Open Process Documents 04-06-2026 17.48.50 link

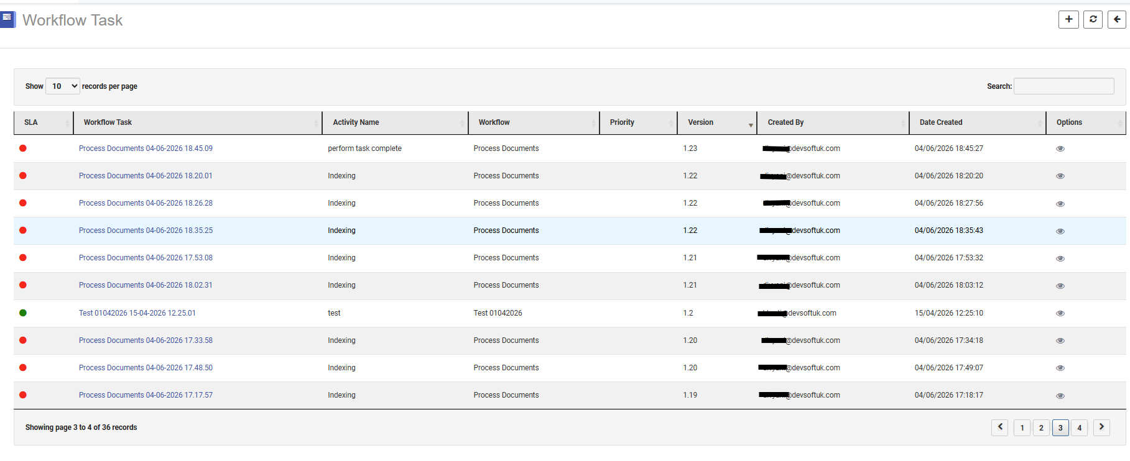146,368
